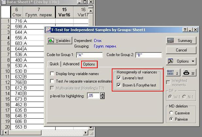Click scroll right arrow of data sheet
Image resolution: width=202 pixels, height=137 pixels.
tap(85, 133)
